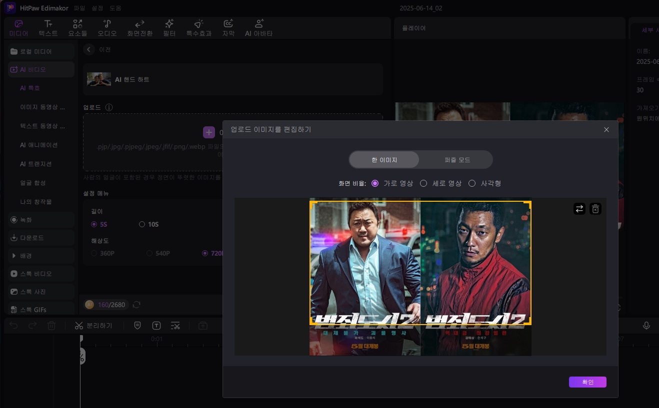Select AI 특효 in the sidebar

pyautogui.click(x=30, y=88)
